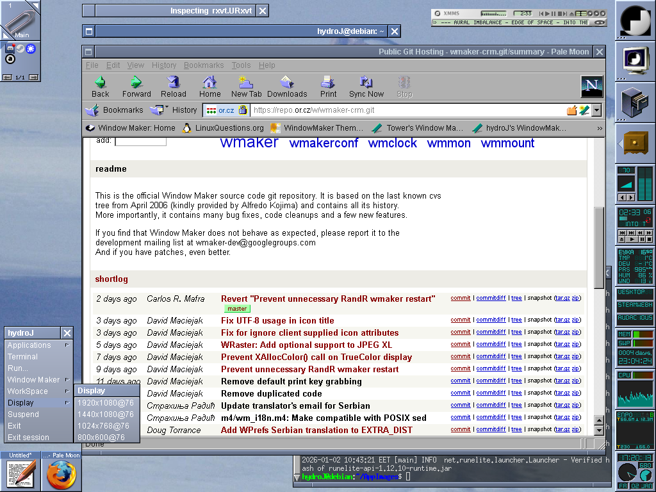Click the Print toolbar icon
656x492 pixels.
click(328, 86)
